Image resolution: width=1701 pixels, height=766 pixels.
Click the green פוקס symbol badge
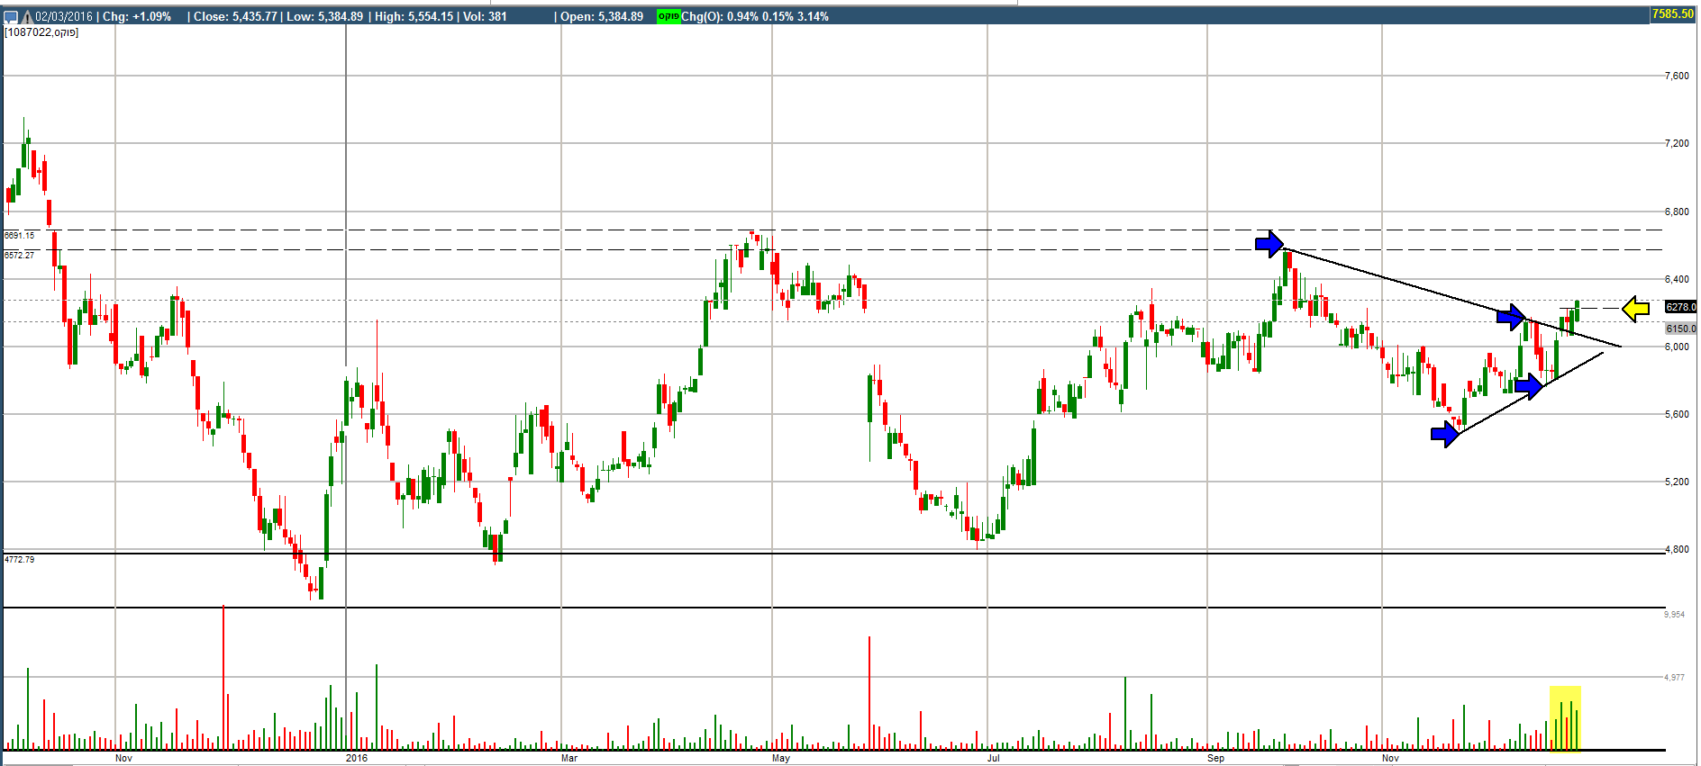(x=669, y=16)
